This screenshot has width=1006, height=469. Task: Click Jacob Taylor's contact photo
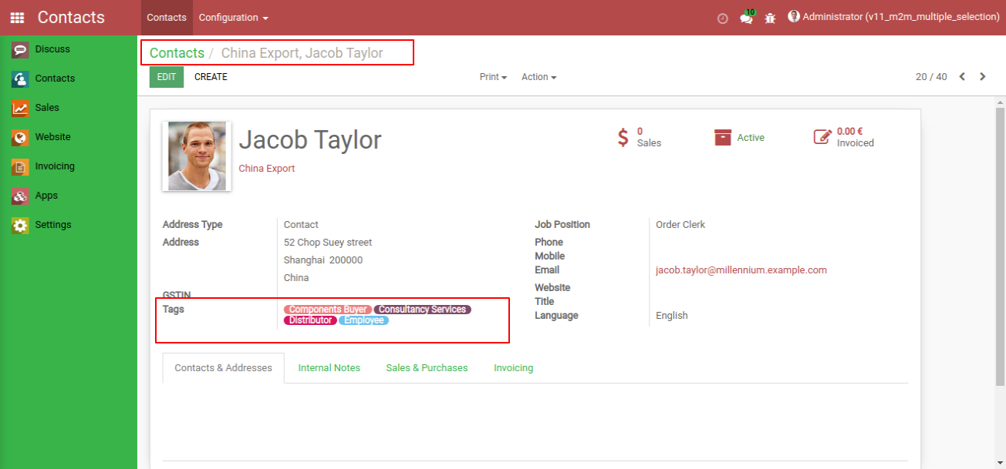coord(195,154)
